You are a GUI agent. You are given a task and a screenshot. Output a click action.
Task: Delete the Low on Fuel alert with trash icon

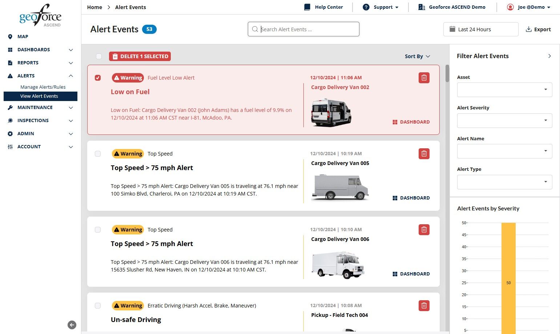[424, 78]
